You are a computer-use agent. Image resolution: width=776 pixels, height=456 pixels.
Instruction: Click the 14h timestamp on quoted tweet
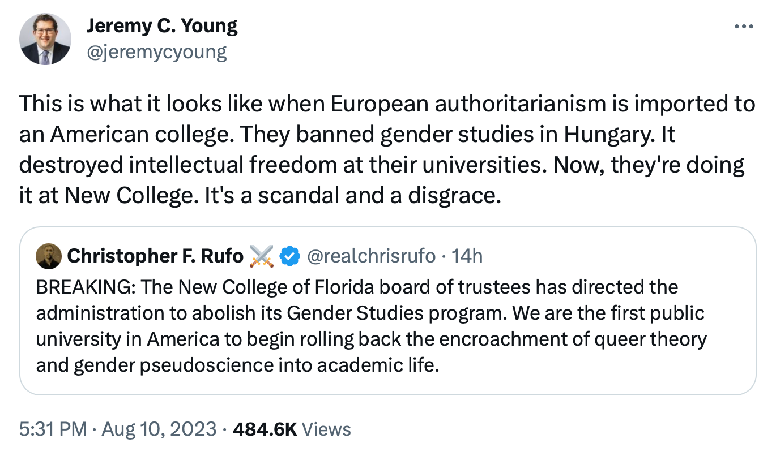click(x=468, y=256)
